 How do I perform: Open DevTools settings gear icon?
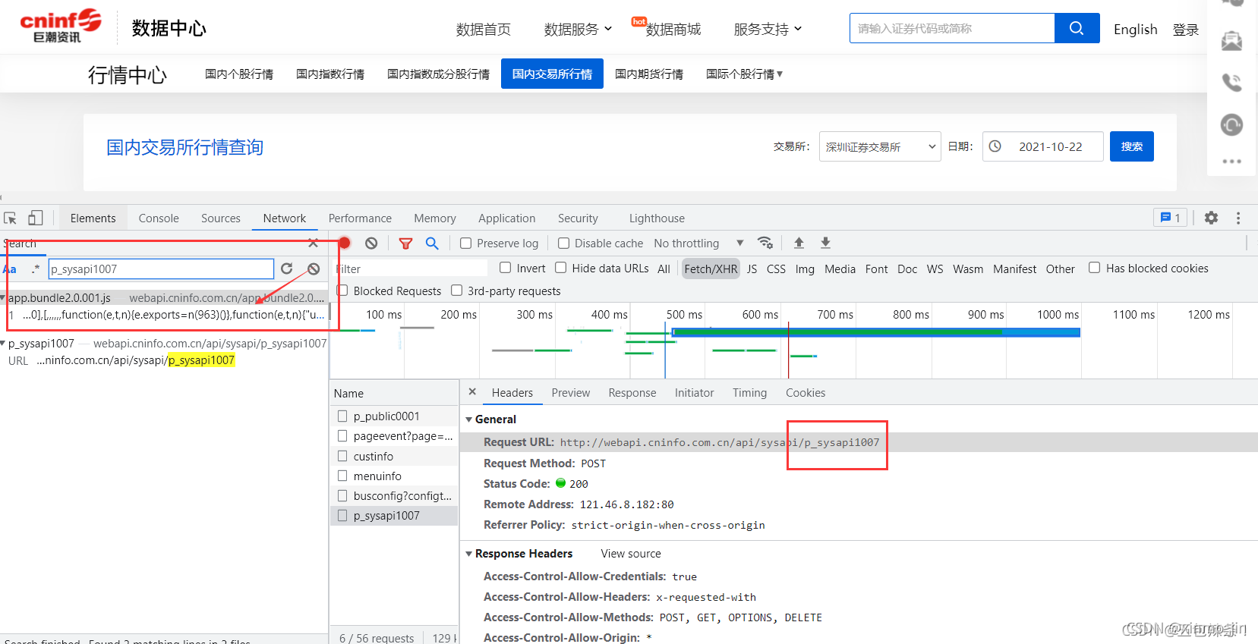(1211, 218)
